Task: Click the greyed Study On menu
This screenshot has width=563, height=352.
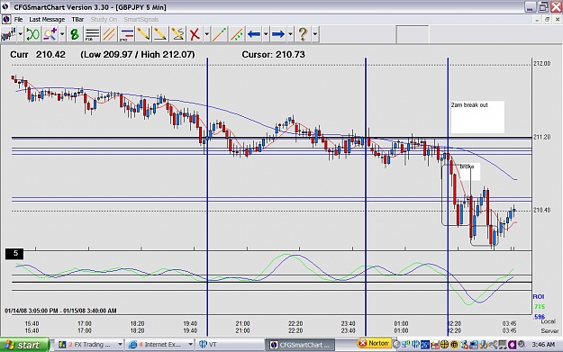Action: (x=104, y=20)
